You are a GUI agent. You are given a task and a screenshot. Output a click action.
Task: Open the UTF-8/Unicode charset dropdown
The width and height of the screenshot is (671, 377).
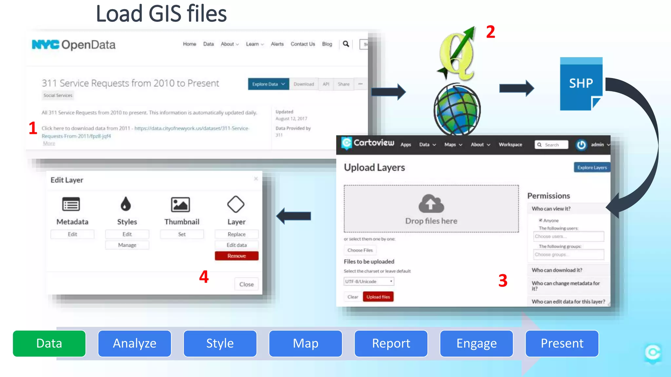pos(369,281)
